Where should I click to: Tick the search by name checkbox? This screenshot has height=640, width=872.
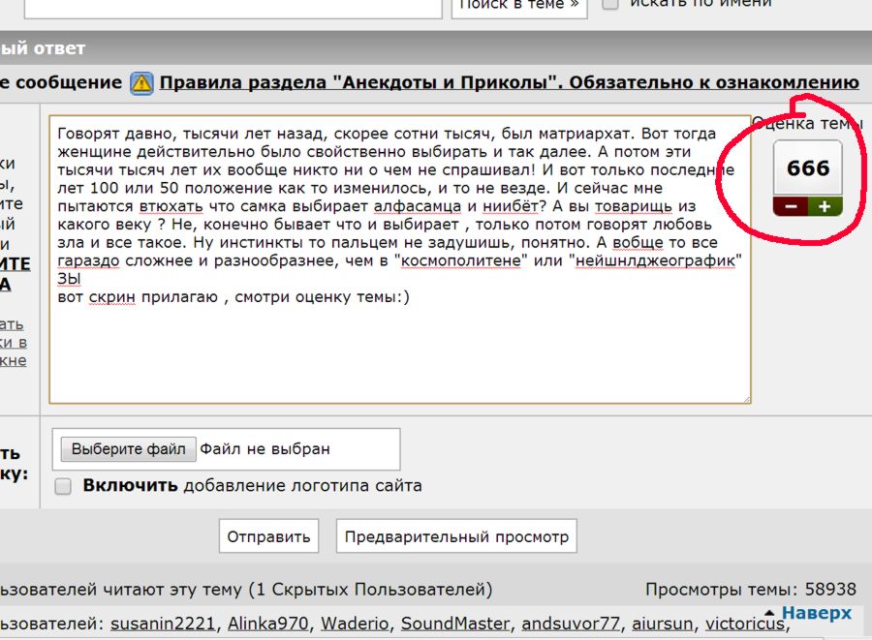click(x=610, y=3)
